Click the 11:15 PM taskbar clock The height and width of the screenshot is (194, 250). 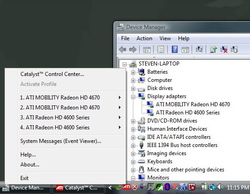coord(237,188)
